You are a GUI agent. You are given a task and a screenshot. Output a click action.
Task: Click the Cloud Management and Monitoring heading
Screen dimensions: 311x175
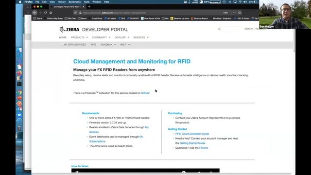click(x=132, y=61)
